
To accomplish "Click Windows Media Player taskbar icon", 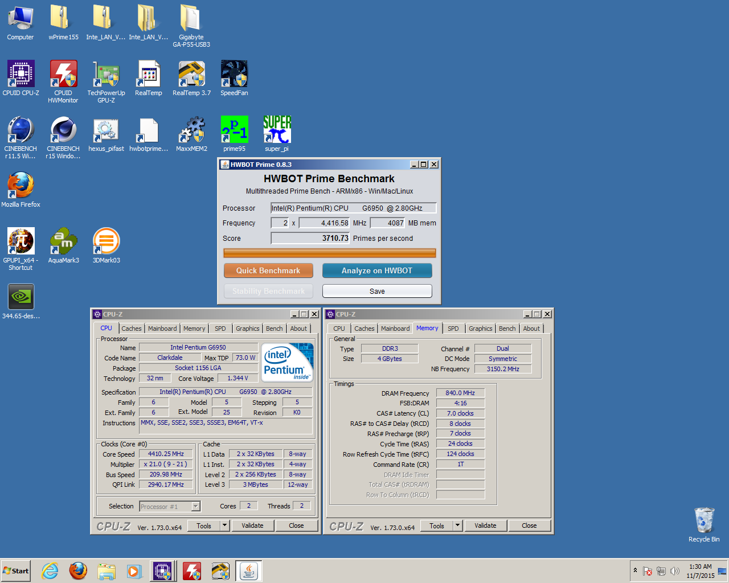I will coord(134,571).
